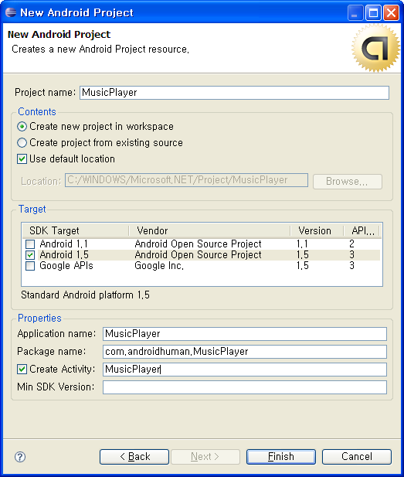Click the Vendor column header

click(210, 230)
